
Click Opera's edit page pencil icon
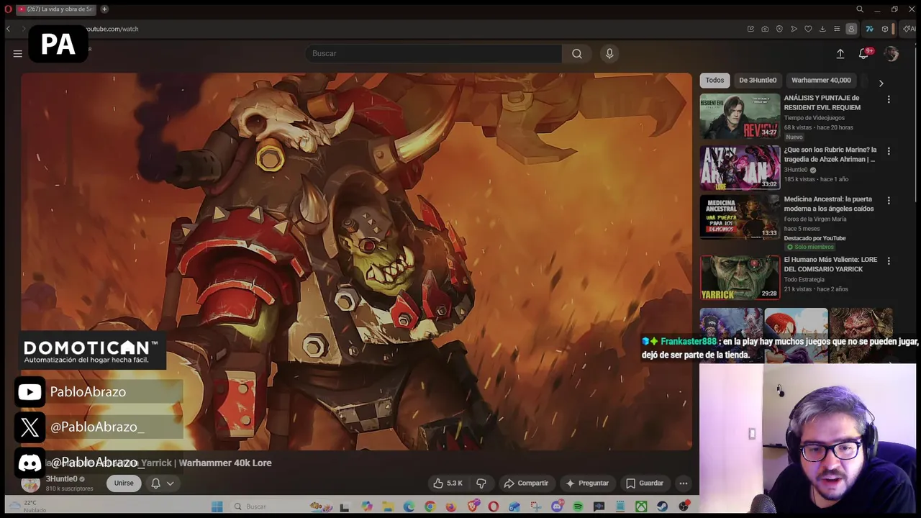pyautogui.click(x=750, y=29)
